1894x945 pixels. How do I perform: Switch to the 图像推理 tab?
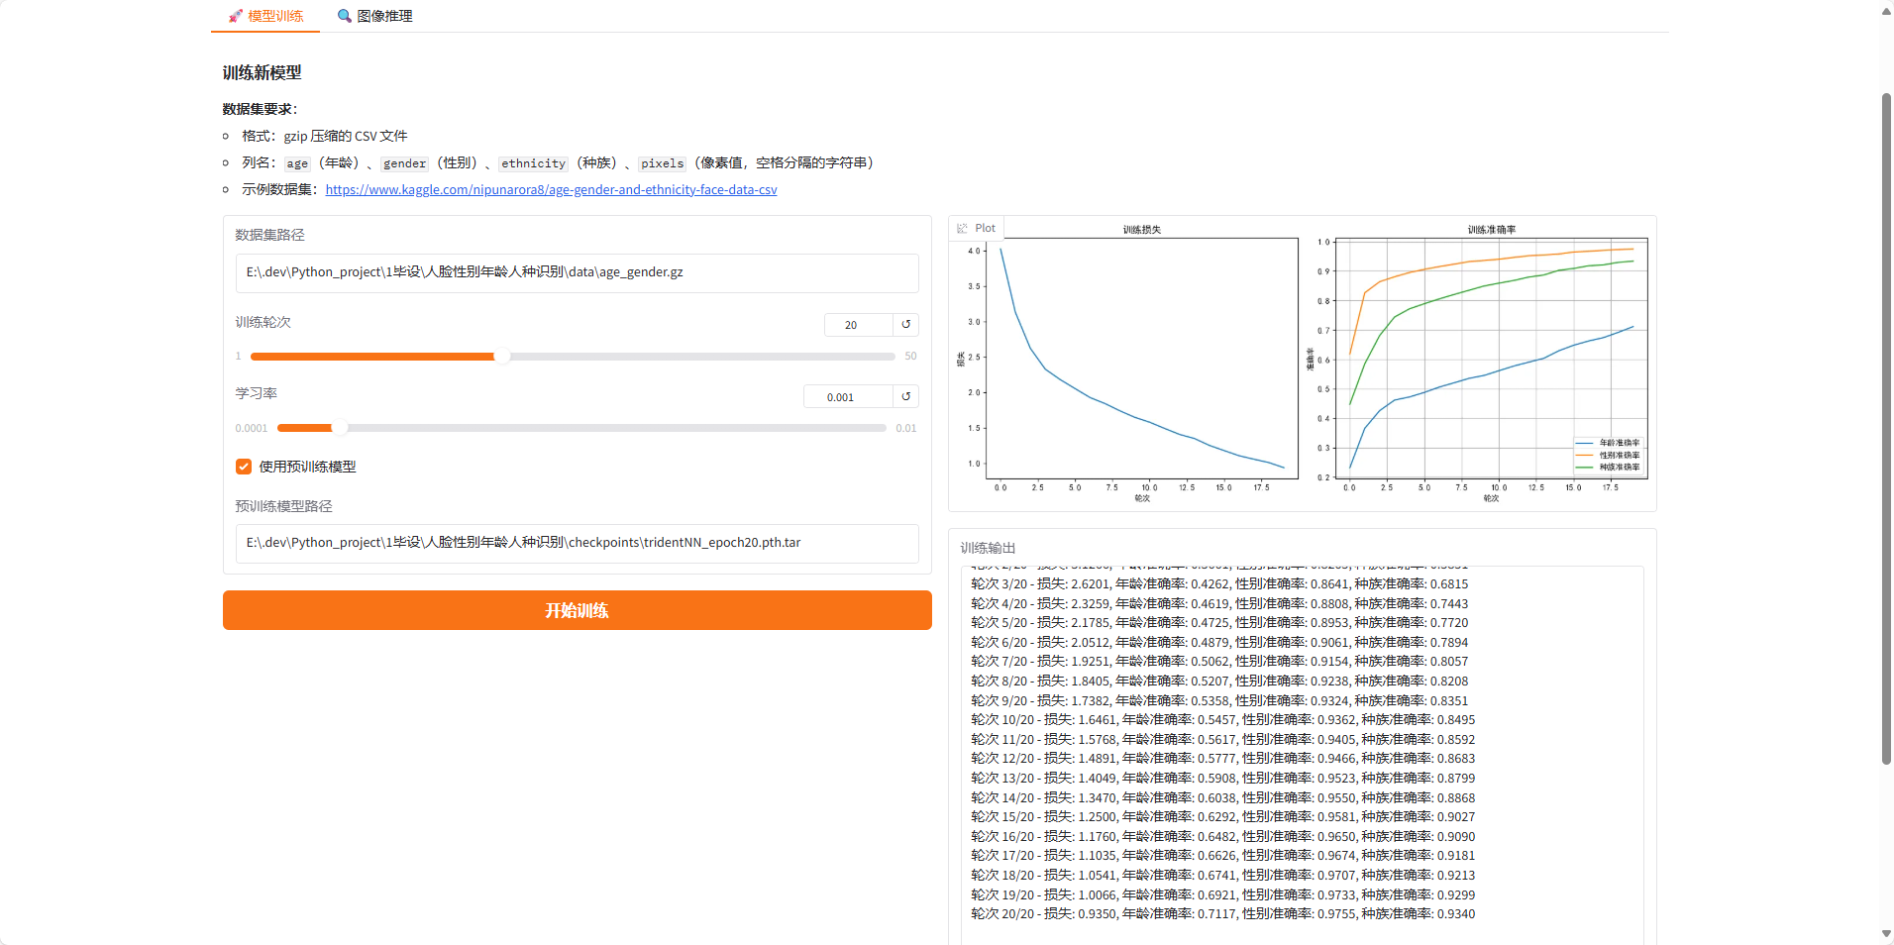tap(384, 16)
